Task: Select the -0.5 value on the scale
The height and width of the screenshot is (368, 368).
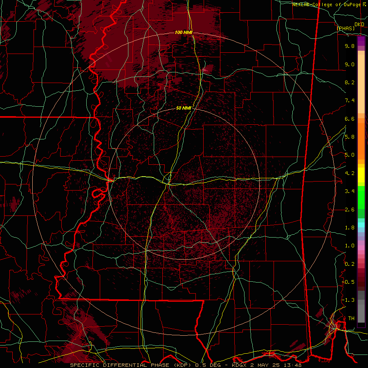Action: click(348, 282)
